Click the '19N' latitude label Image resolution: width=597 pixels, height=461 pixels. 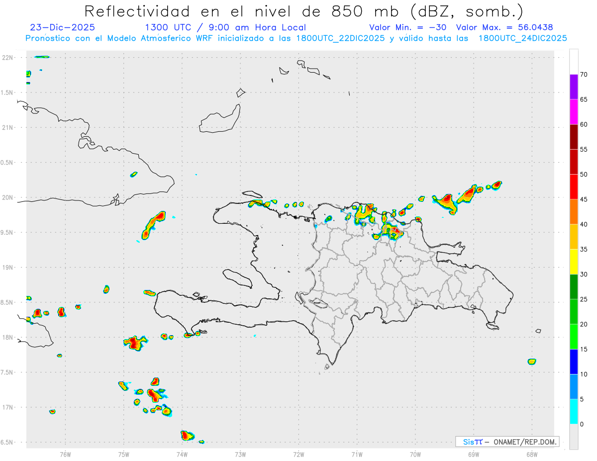[7, 268]
